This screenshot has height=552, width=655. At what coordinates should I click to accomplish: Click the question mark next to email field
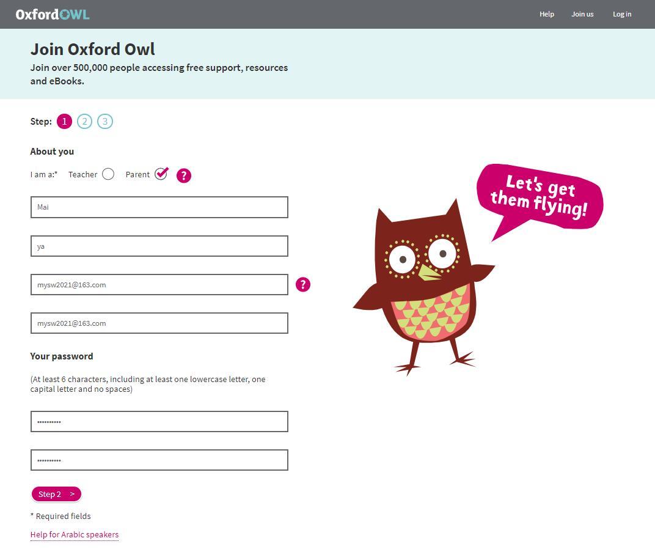point(303,284)
